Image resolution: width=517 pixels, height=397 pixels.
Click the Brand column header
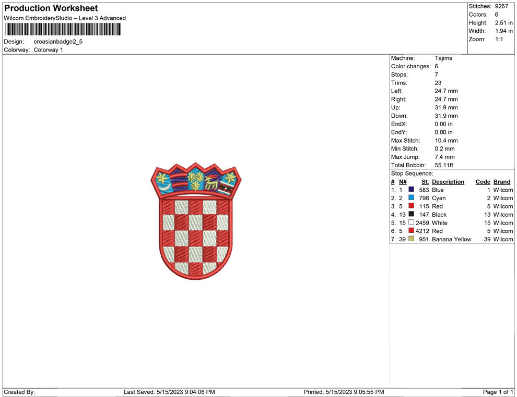[502, 182]
